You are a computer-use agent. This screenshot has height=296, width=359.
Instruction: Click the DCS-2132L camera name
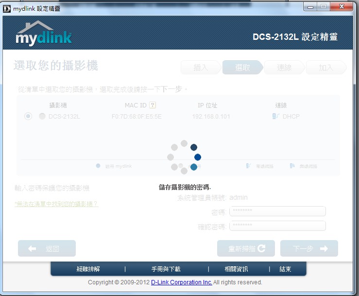coord(64,117)
